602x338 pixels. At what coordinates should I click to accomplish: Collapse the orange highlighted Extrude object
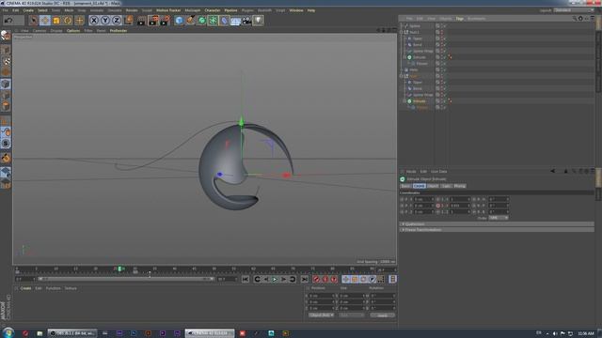pyautogui.click(x=405, y=101)
